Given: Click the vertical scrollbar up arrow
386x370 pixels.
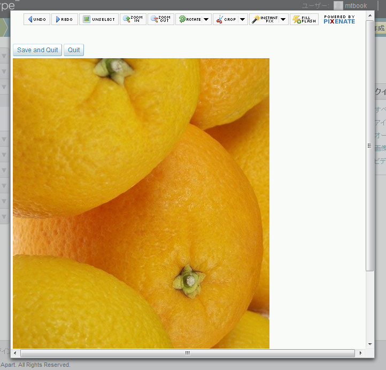Looking at the screenshot, I should 370,15.
